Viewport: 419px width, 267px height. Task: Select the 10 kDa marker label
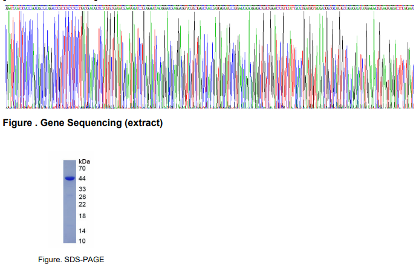coord(82,240)
